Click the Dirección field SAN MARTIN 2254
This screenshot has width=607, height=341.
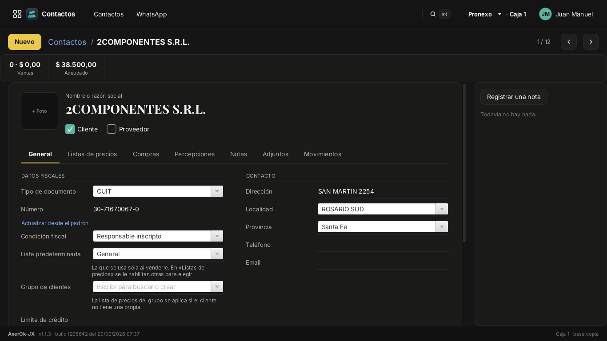pos(383,191)
